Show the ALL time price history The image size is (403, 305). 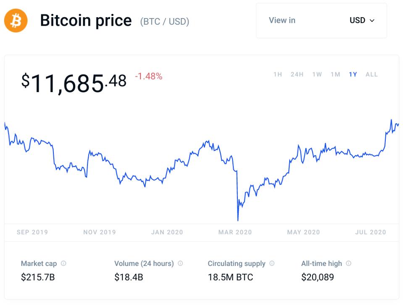click(371, 74)
